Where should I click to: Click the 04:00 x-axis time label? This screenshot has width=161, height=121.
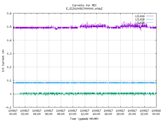[x=37, y=114]
